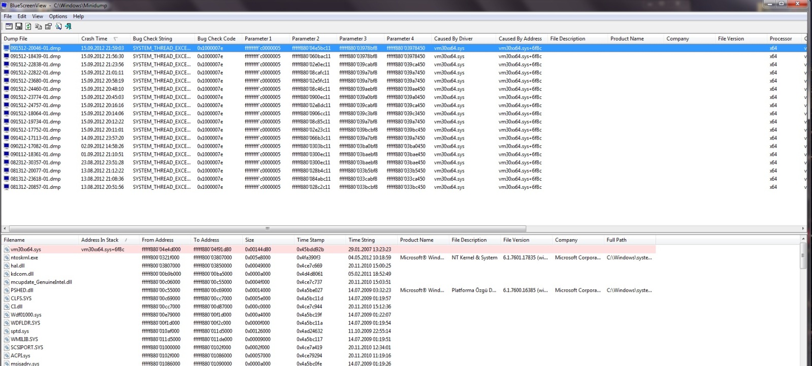Select the WDFLDR.SYS row in lower pane
Image resolution: width=812 pixels, height=366 pixels.
[x=329, y=323]
